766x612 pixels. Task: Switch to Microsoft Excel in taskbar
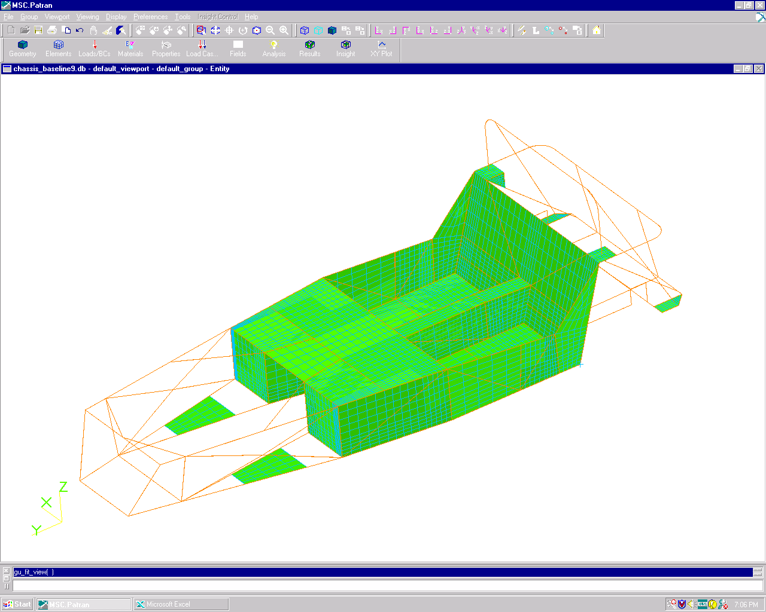coord(181,604)
